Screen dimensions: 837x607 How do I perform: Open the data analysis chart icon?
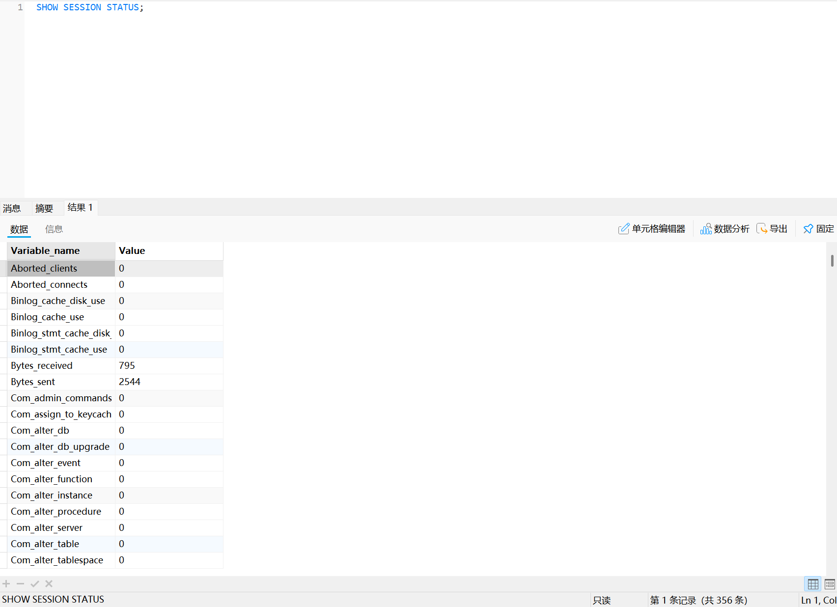[x=706, y=229]
